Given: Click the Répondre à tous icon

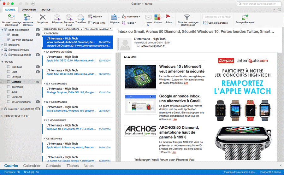Looking at the screenshot, I should (x=69, y=17).
